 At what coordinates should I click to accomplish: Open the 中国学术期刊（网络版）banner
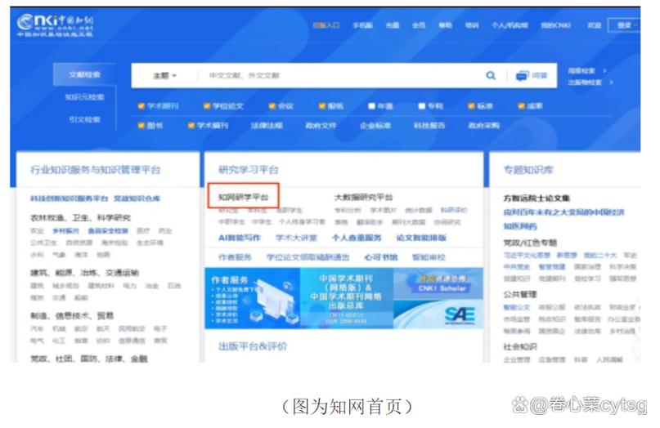click(x=347, y=298)
